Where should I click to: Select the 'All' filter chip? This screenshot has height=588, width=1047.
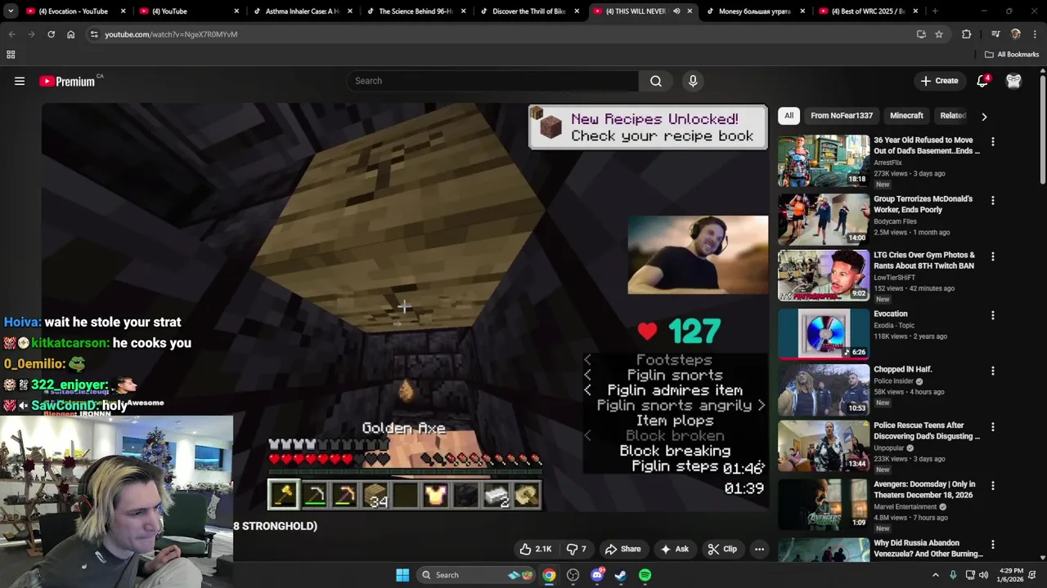pos(789,116)
